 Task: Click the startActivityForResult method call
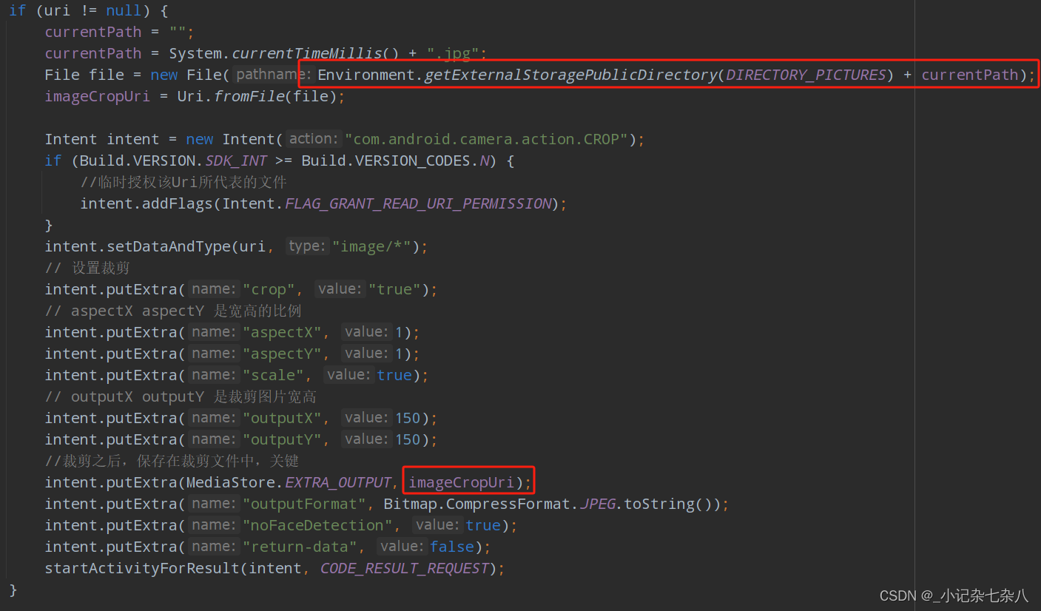pyautogui.click(x=142, y=568)
